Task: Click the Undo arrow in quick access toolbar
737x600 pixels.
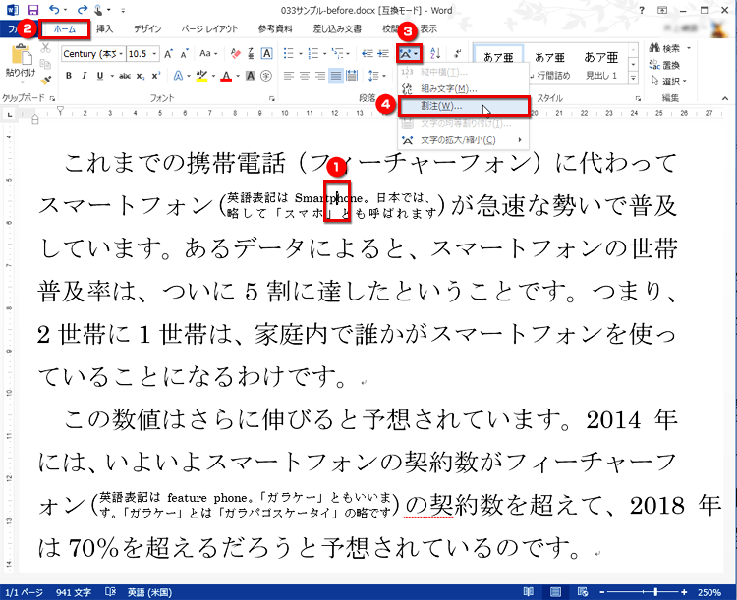Action: tap(54, 10)
